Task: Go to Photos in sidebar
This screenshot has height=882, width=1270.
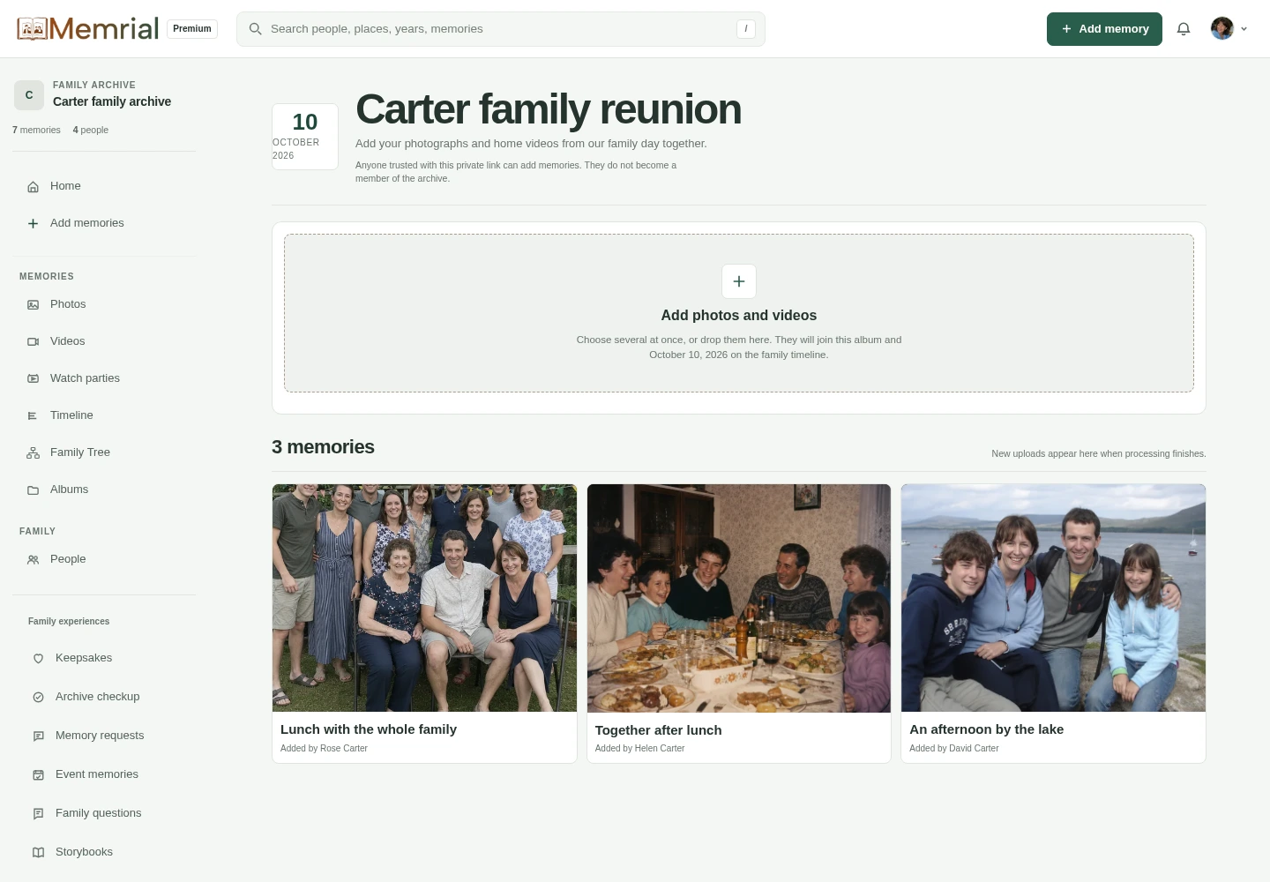Action: coord(104,304)
